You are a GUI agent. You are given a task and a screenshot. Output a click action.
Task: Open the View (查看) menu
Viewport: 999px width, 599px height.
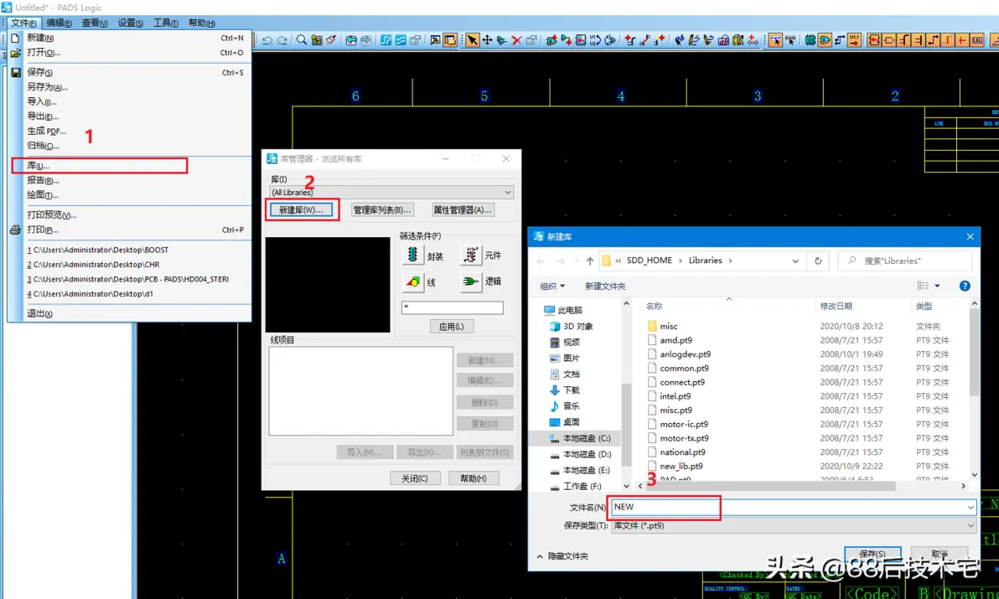(95, 23)
